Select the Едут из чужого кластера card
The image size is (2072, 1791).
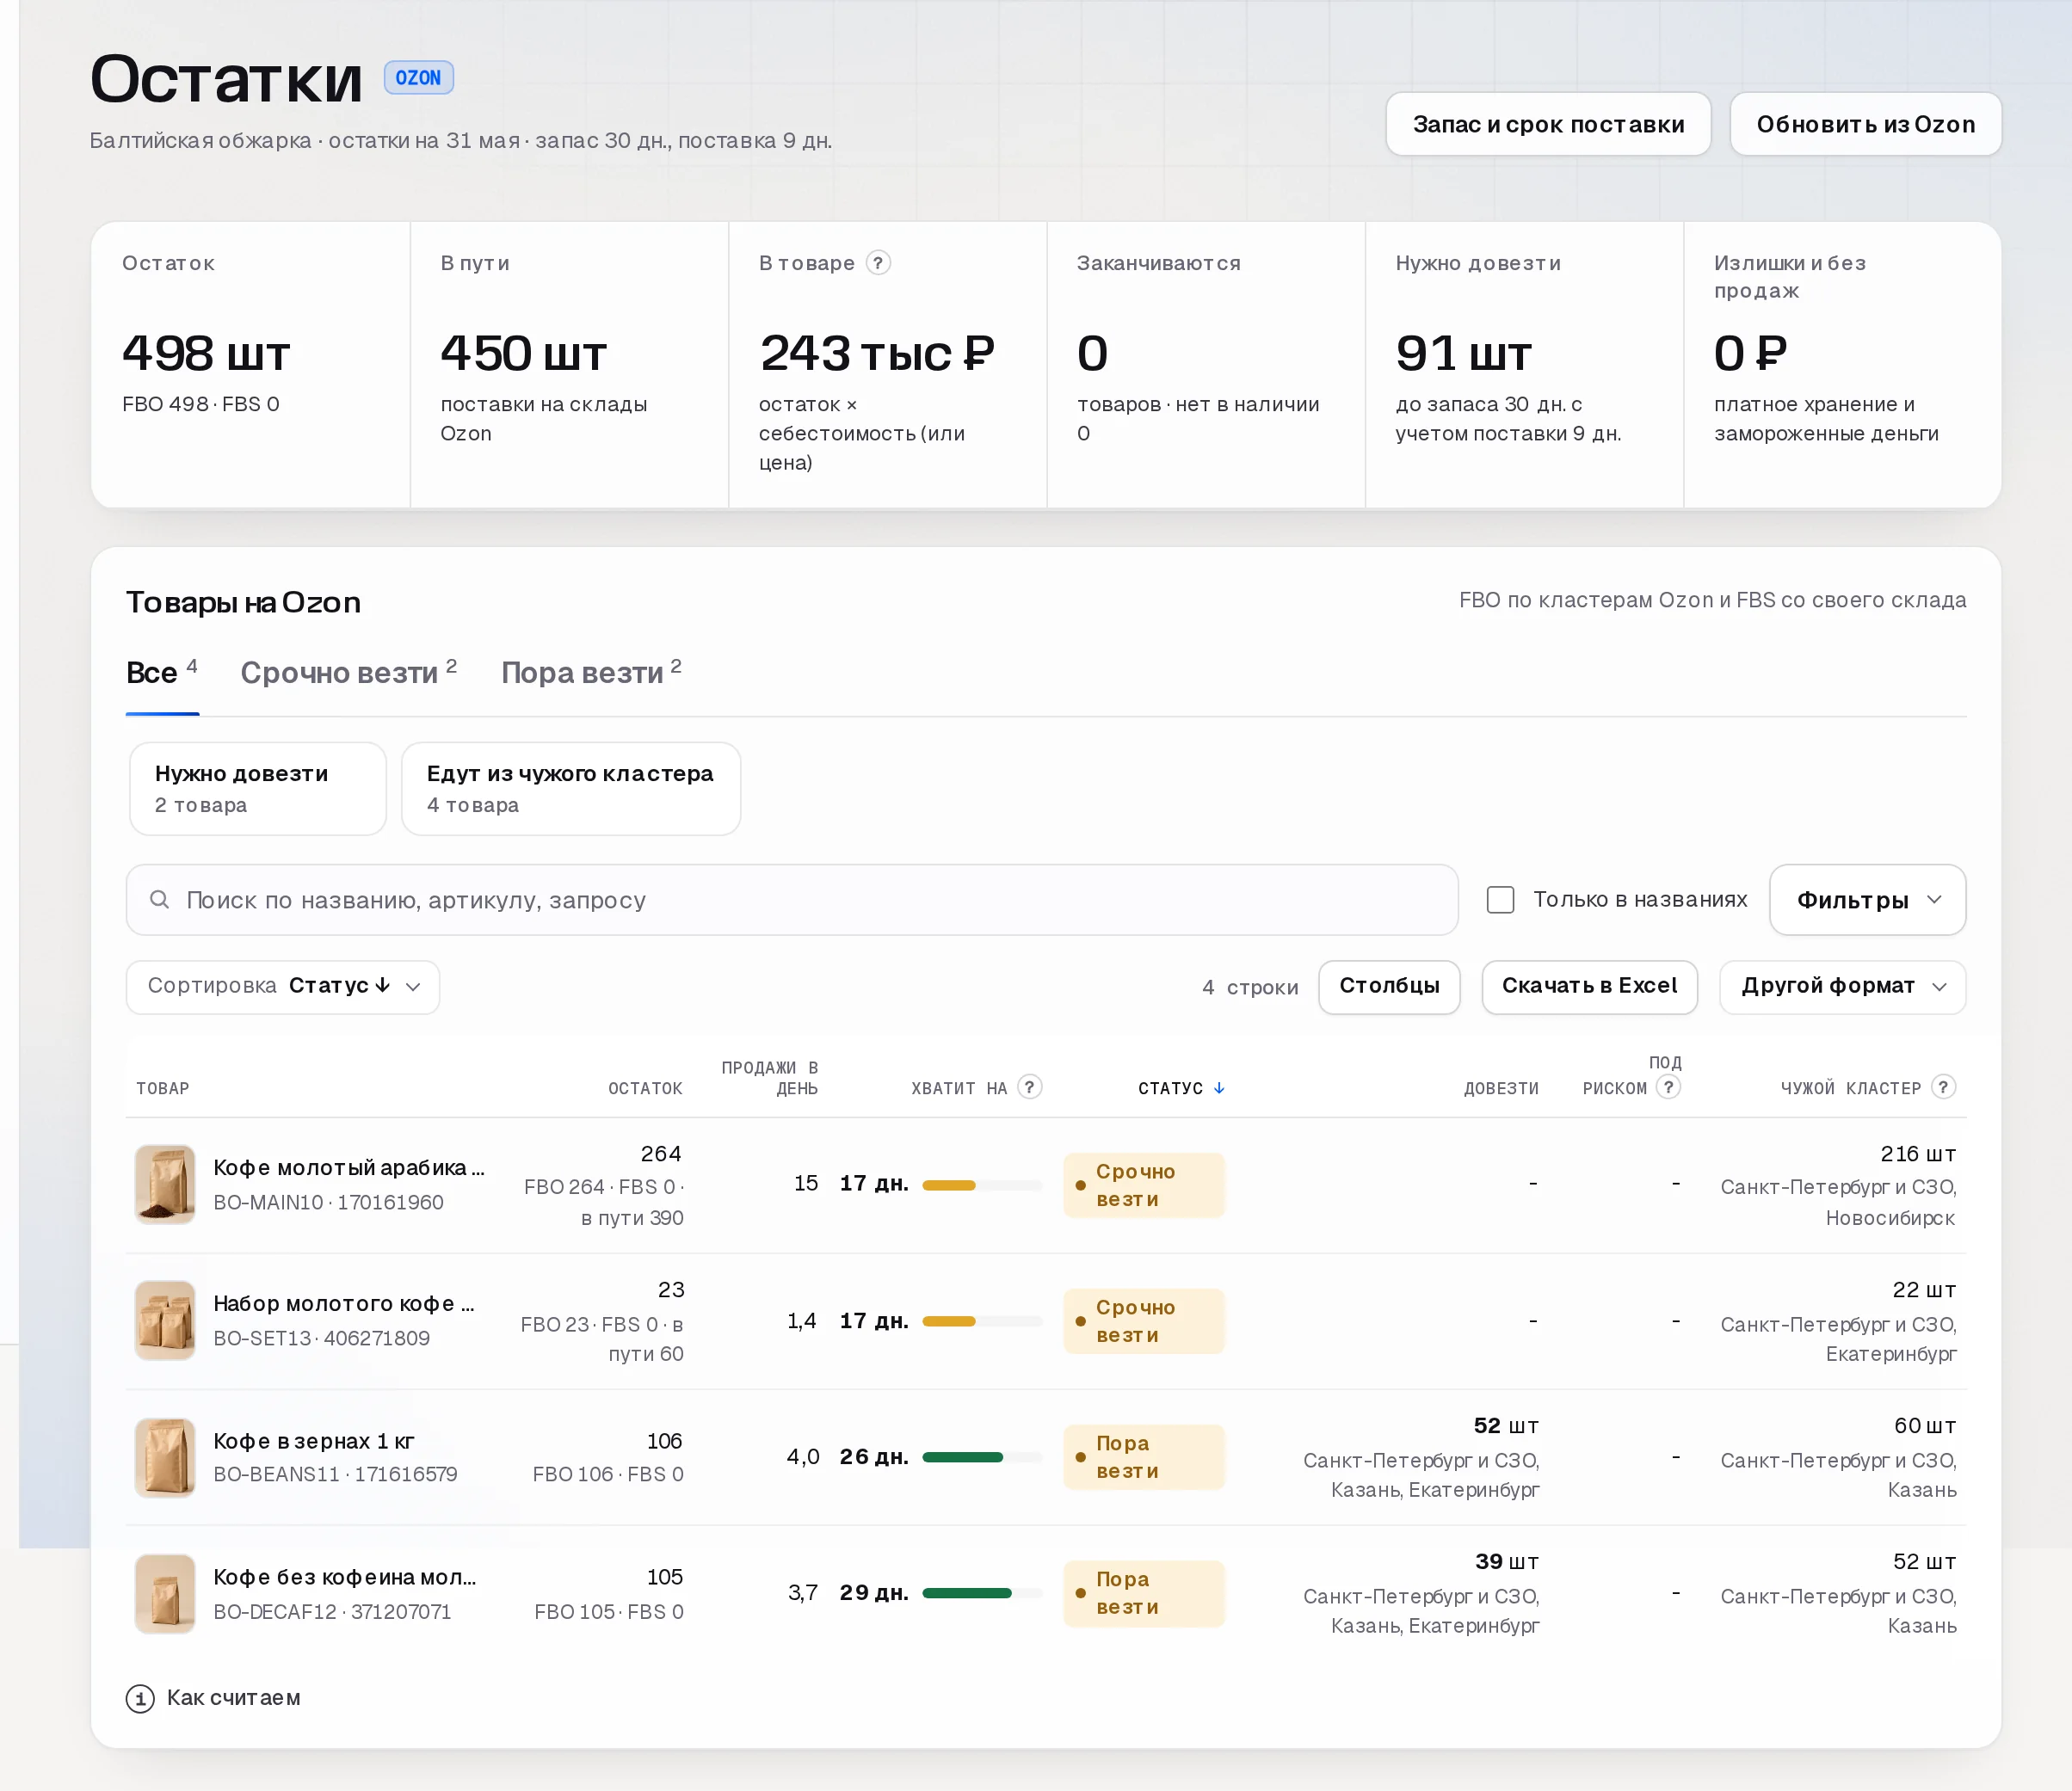(x=571, y=789)
